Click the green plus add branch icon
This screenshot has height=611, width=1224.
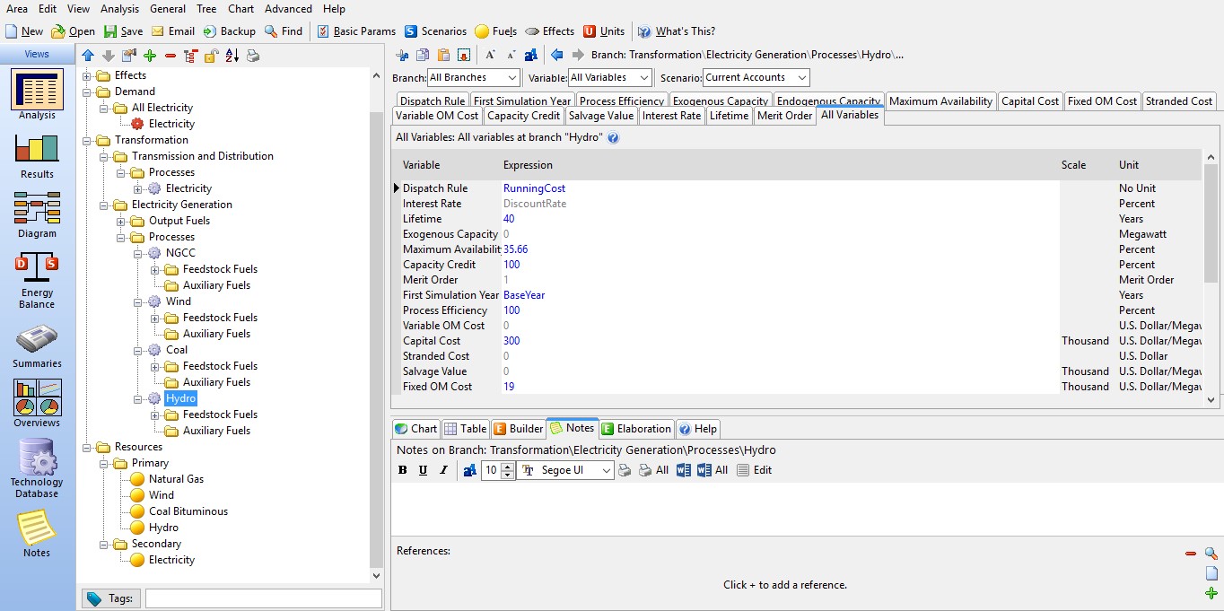pyautogui.click(x=150, y=56)
